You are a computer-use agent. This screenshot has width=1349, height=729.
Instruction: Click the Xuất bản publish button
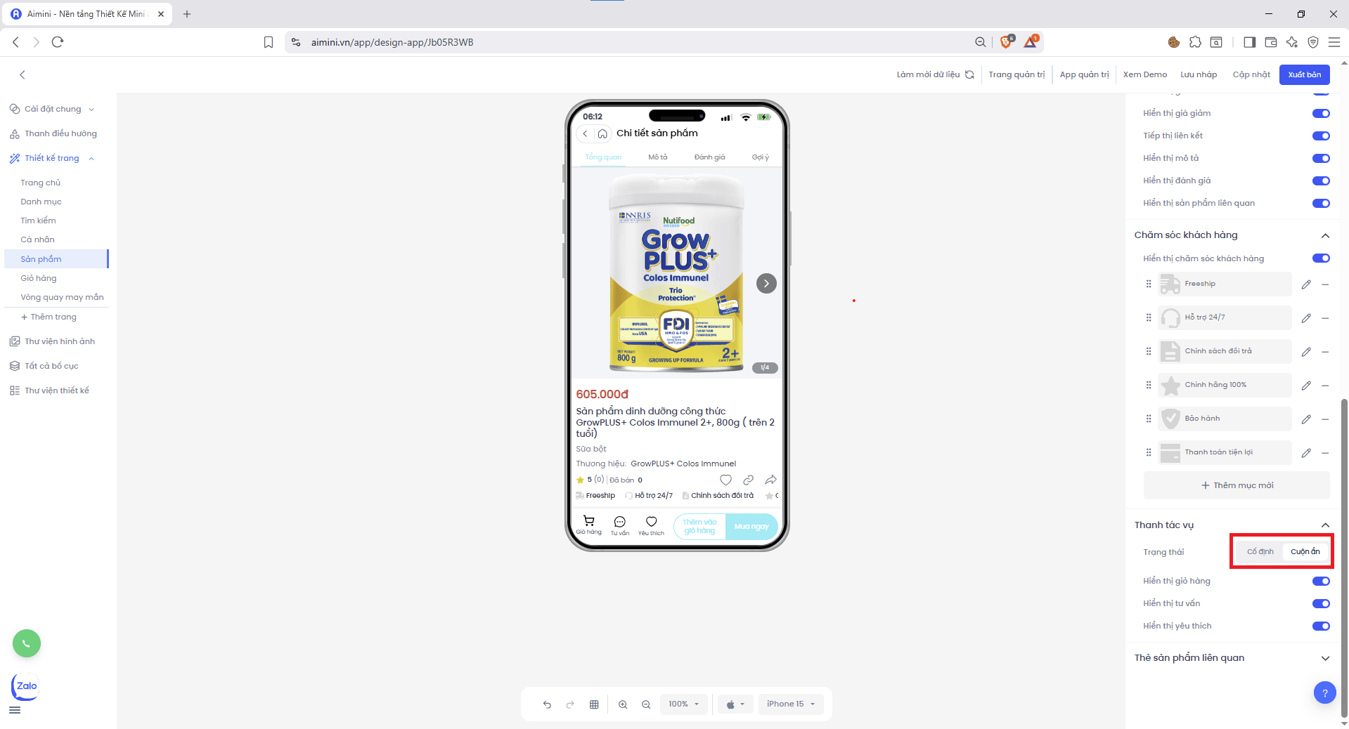[x=1304, y=74]
